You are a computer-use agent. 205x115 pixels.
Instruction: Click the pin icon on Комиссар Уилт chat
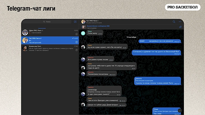coord(76,49)
